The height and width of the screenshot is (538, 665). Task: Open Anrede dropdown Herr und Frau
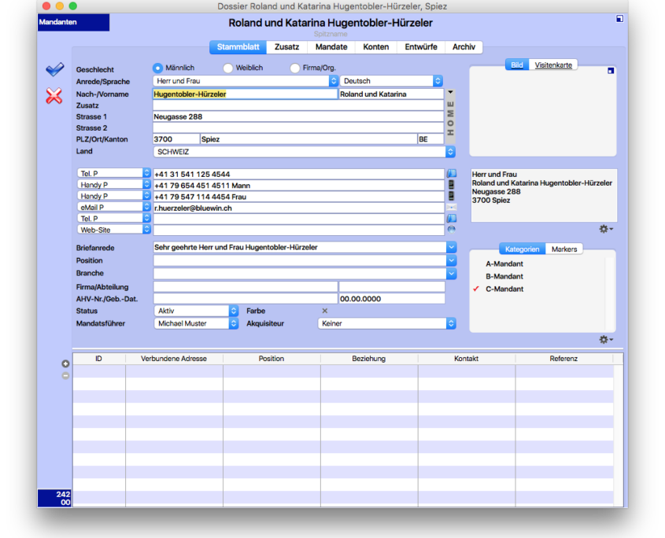tap(245, 80)
